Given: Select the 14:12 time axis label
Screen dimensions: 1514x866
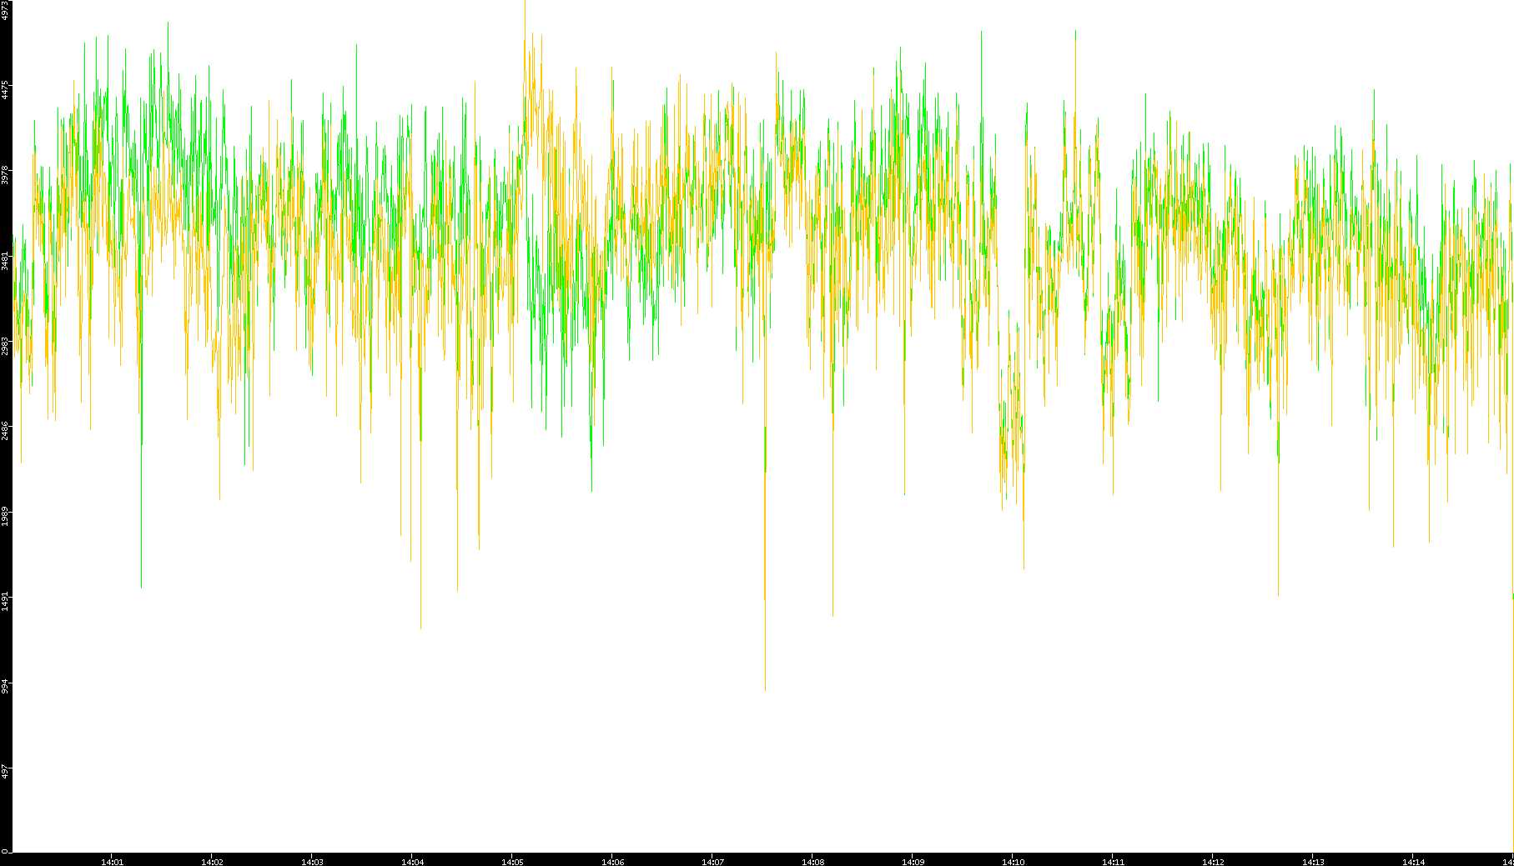Looking at the screenshot, I should point(1213,862).
